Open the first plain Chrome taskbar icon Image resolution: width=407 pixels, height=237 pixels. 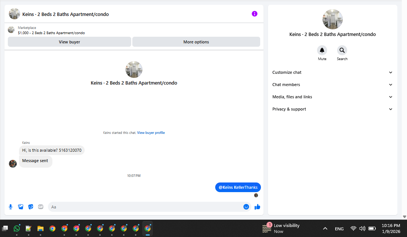[x=52, y=228]
